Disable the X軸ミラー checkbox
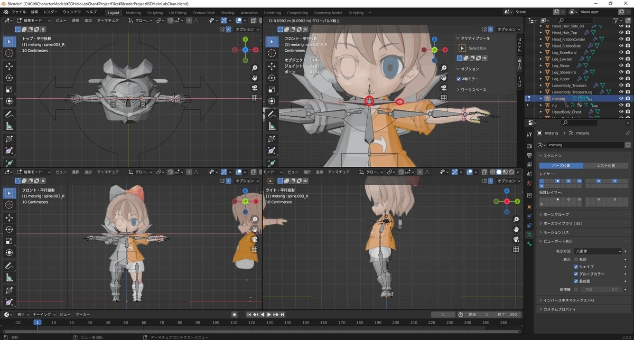This screenshot has height=340, width=634. tap(459, 79)
